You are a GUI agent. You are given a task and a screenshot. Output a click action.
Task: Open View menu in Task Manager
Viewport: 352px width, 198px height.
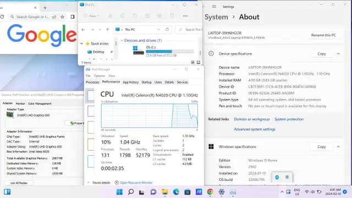(x=112, y=76)
